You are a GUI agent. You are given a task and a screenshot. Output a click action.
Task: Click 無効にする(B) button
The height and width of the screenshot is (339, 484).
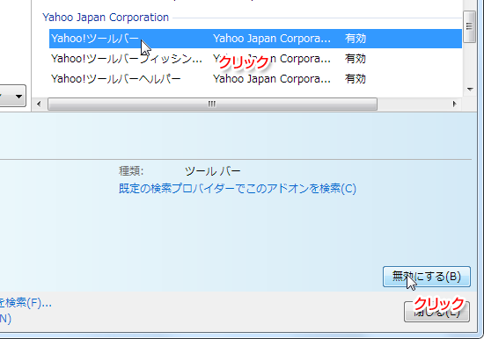pyautogui.click(x=427, y=277)
